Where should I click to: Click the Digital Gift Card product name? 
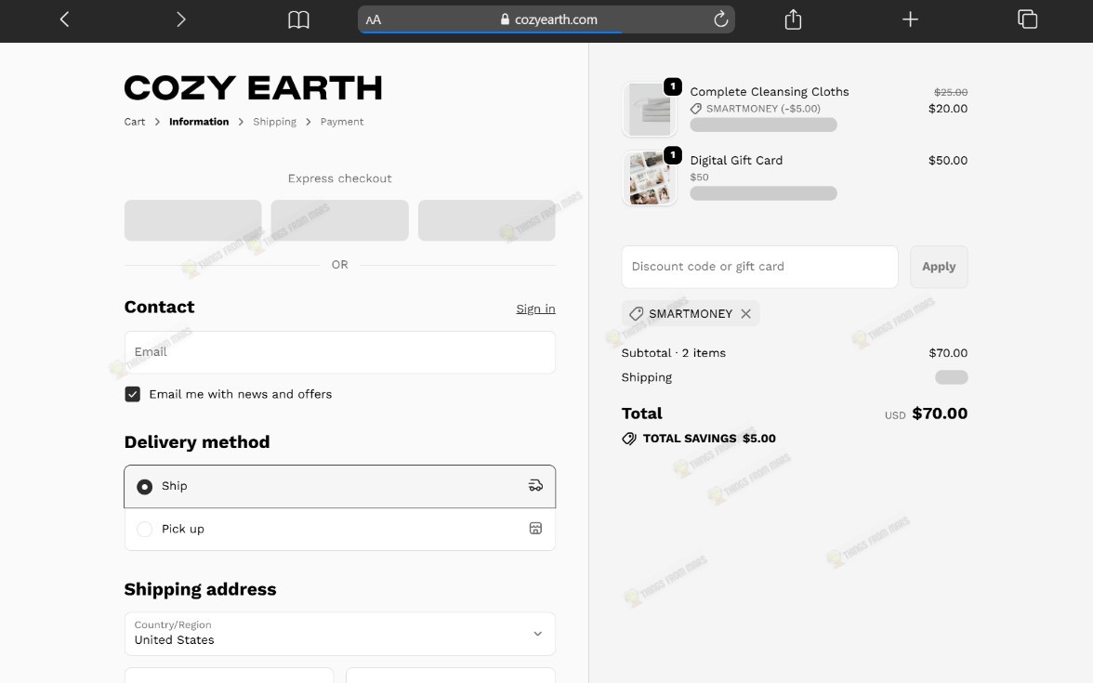(736, 160)
